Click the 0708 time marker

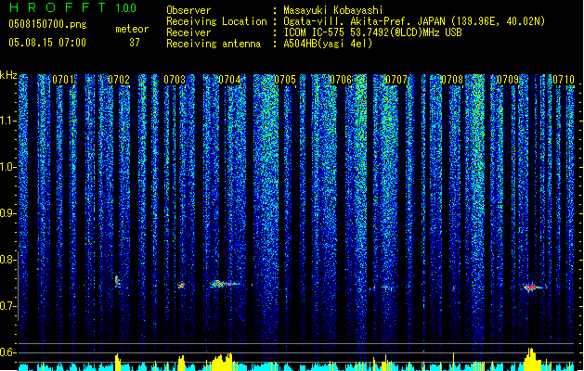point(452,80)
